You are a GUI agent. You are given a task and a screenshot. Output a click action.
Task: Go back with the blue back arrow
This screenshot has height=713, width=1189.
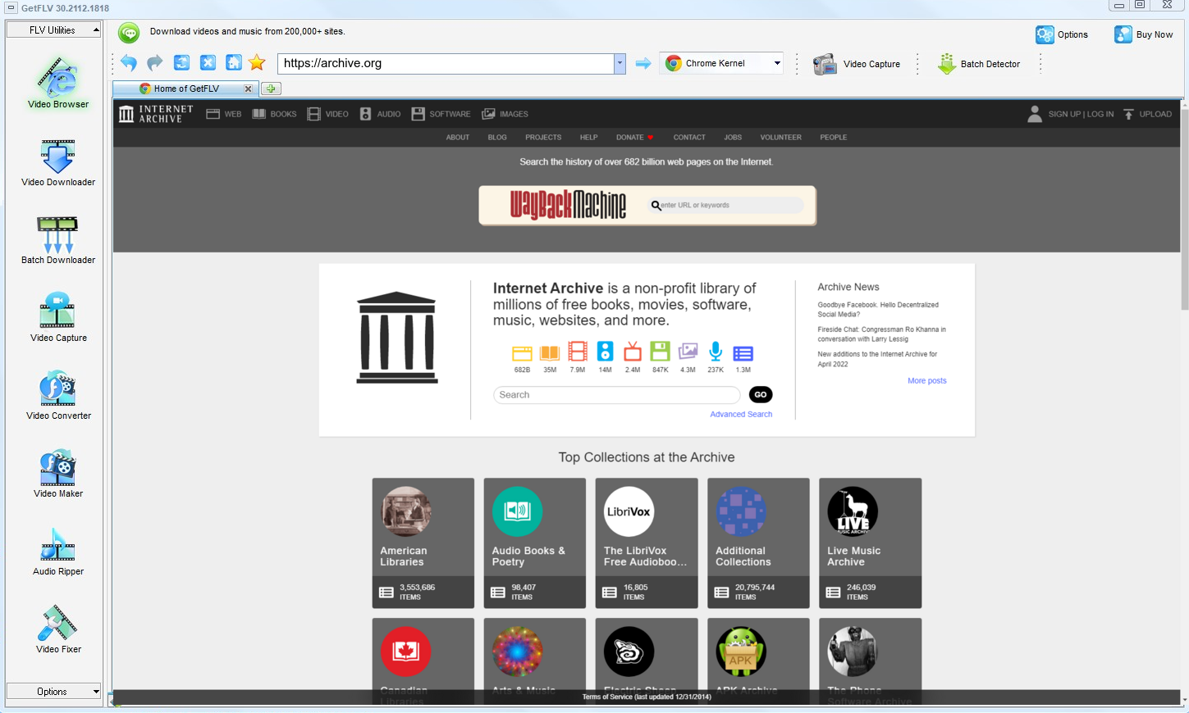[x=129, y=63]
